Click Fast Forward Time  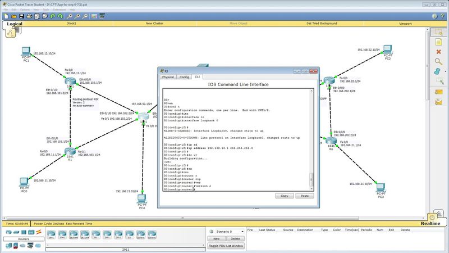pos(79,223)
